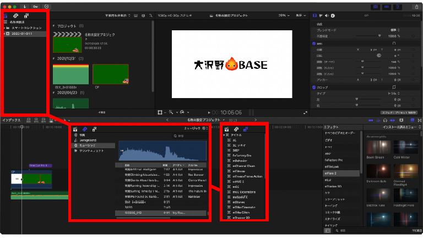Toggle solo headphones in timeline
The width and height of the screenshot is (423, 238).
click(x=385, y=120)
